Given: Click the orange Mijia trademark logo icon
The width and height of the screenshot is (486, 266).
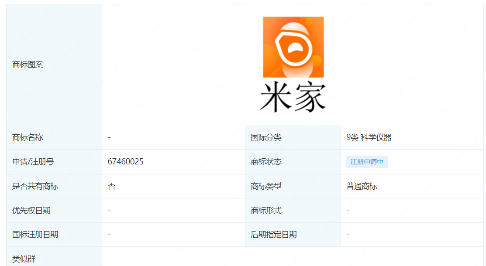Looking at the screenshot, I should 293,47.
